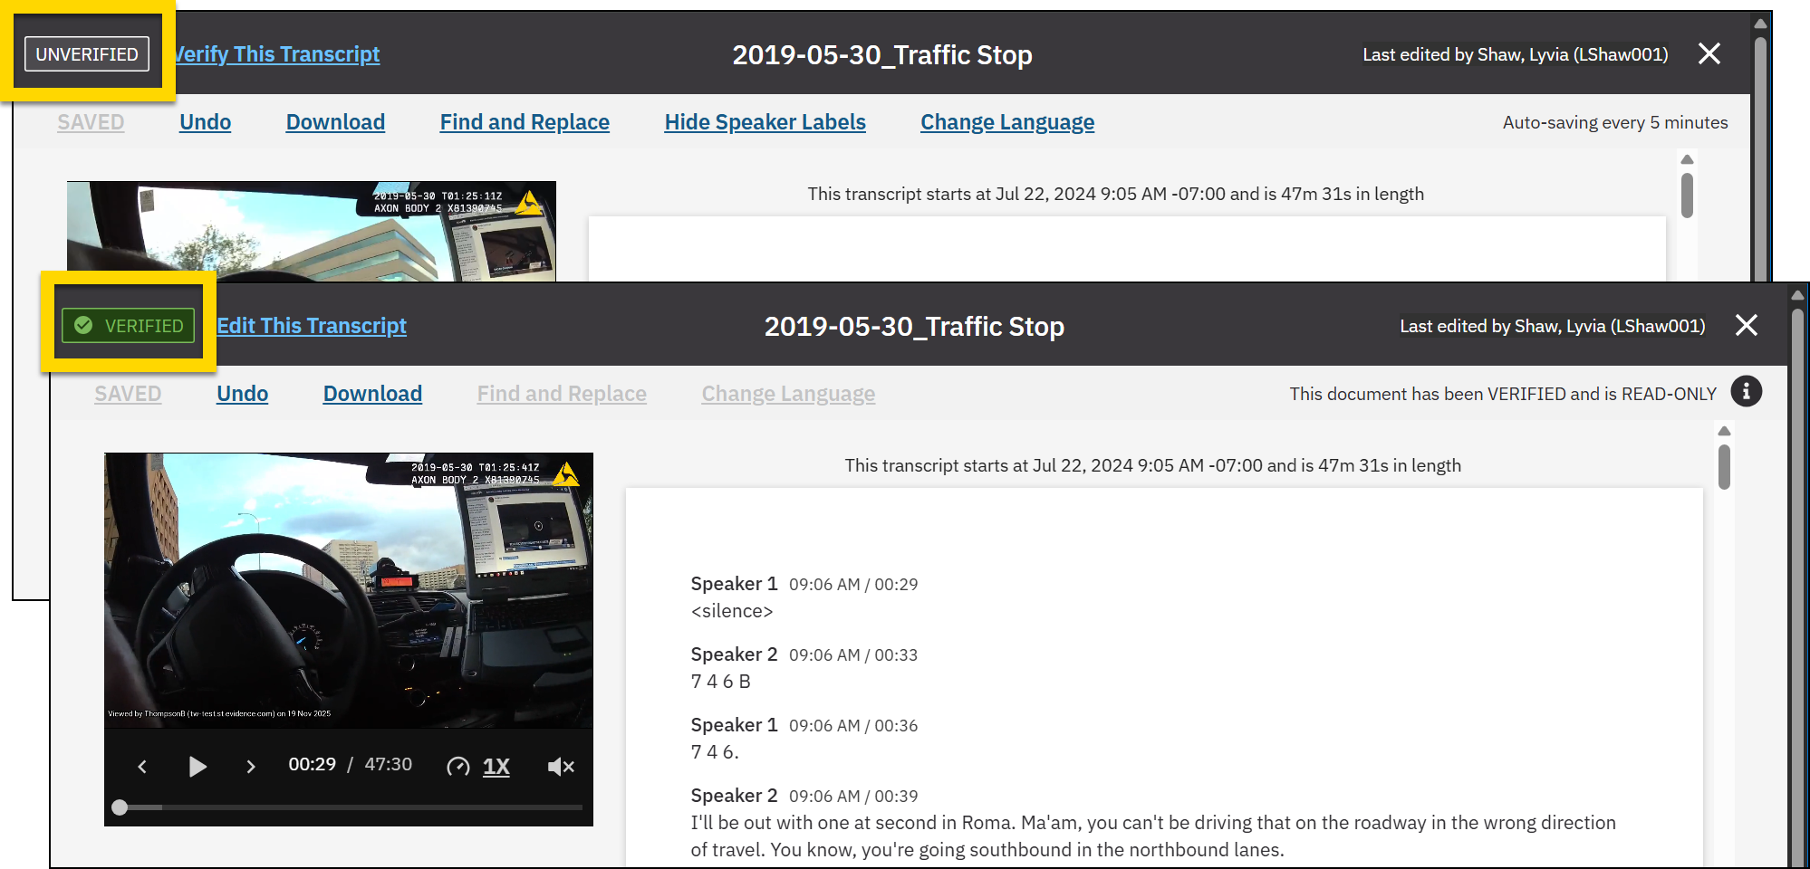Screen dimensions: 1810x869
Task: Click the UNVERIFIED status badge
Action: coord(86,53)
